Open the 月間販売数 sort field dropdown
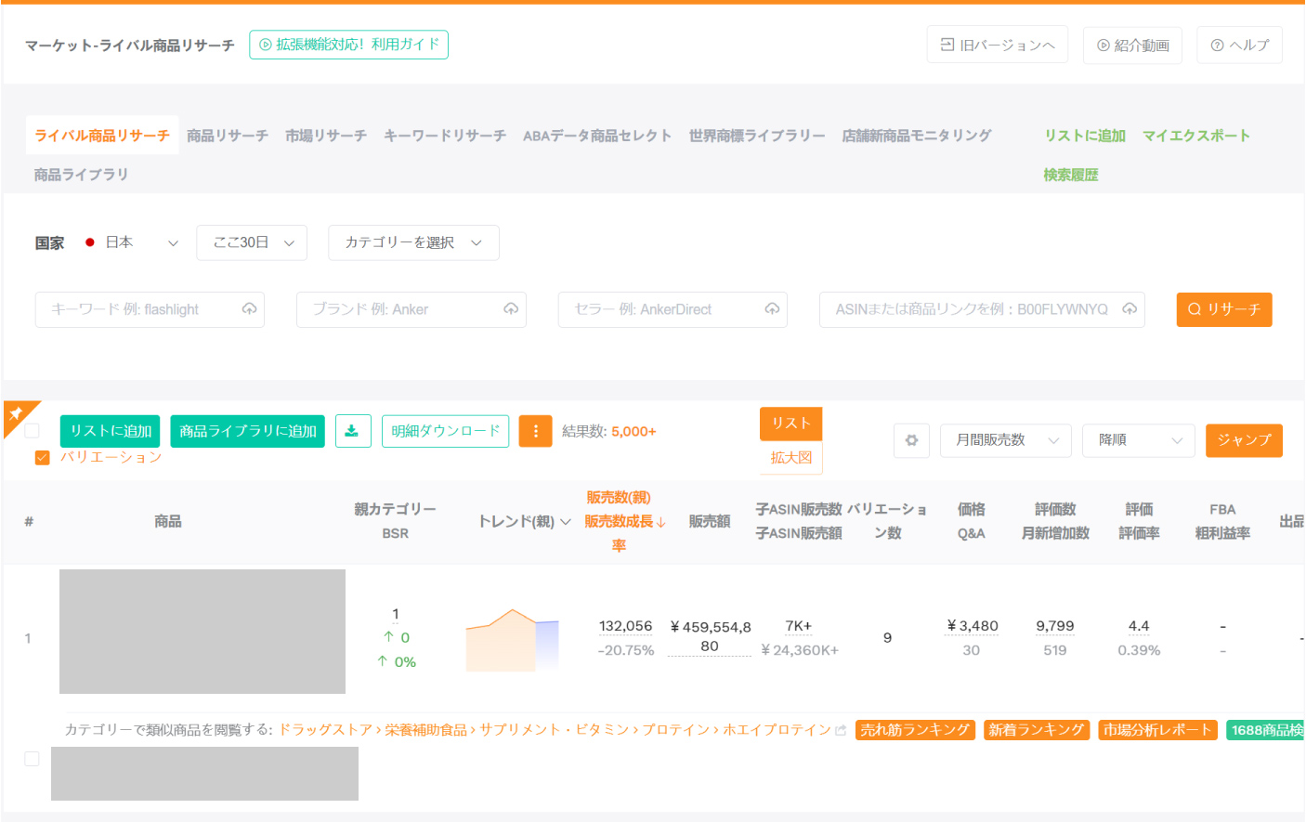Screen dimensions: 1306x822 [x=1006, y=440]
